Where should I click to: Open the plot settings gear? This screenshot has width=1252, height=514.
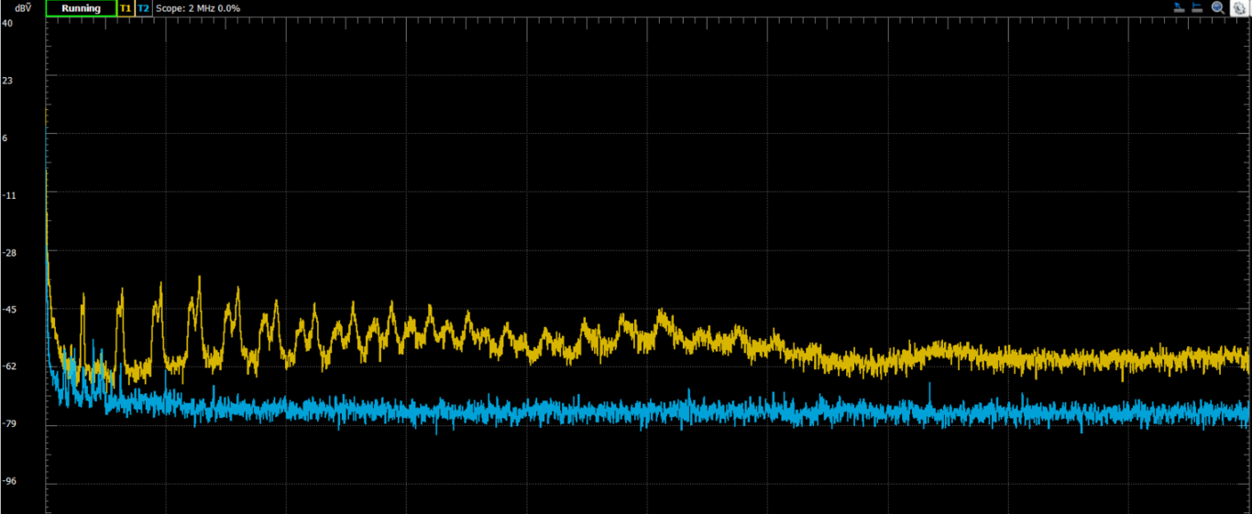[1239, 8]
